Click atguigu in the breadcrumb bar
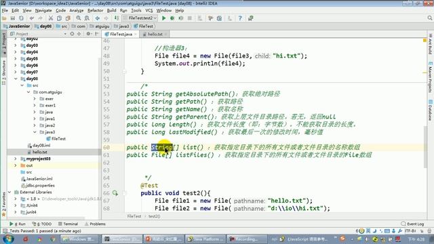 [100, 26]
